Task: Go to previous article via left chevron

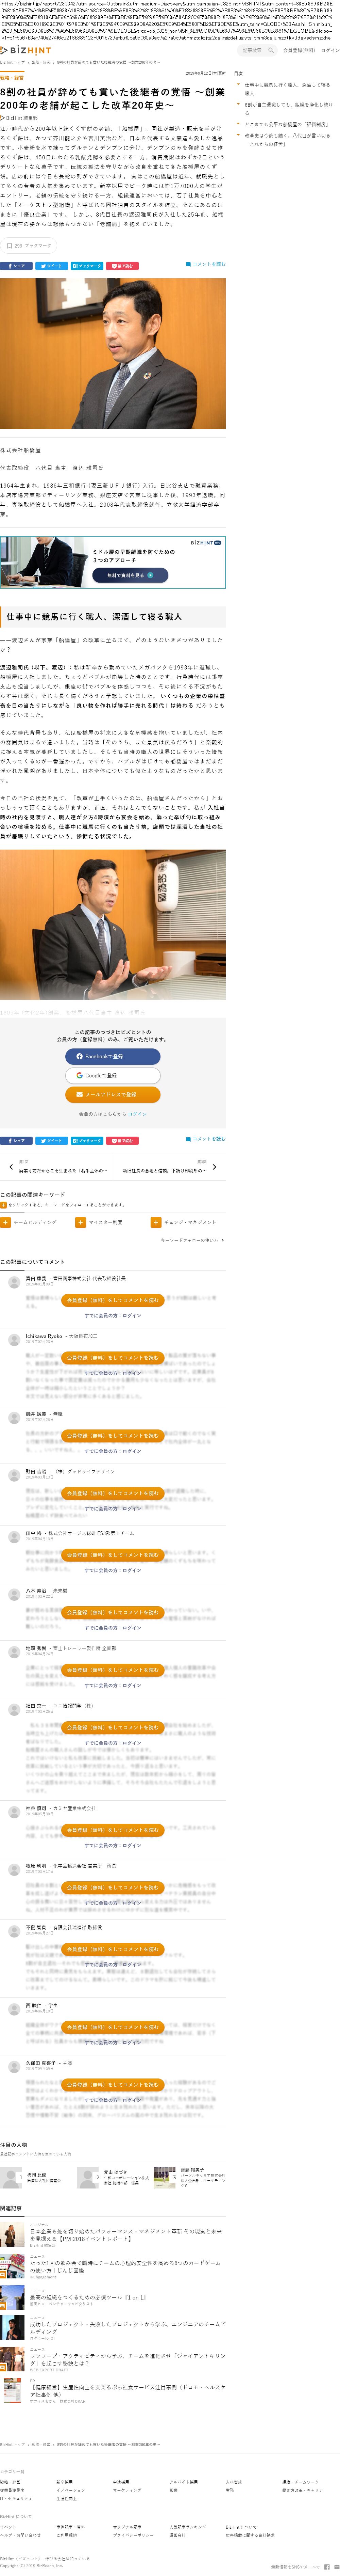Action: [11, 1167]
